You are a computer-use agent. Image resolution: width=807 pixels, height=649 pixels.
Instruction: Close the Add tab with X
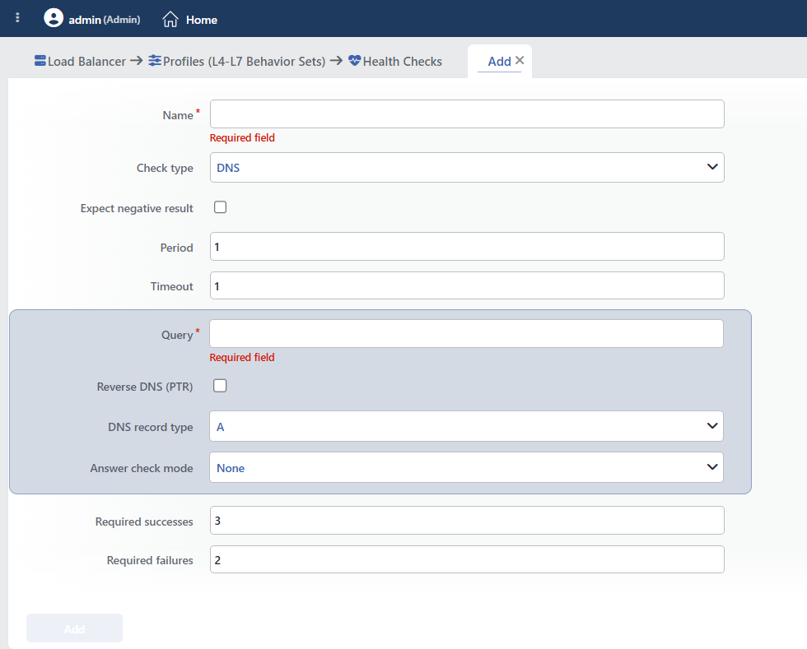pos(520,60)
